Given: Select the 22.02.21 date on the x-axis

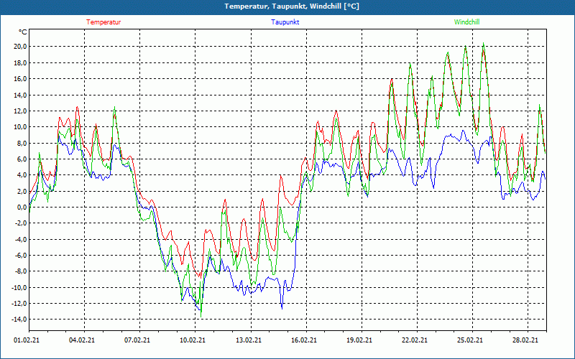Looking at the screenshot, I should click(415, 341).
